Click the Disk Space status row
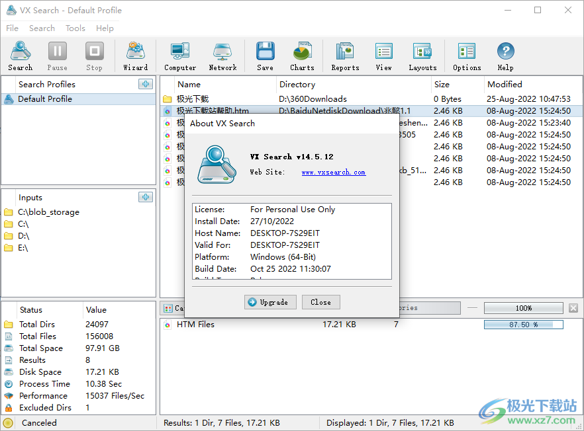The height and width of the screenshot is (431, 584). [79, 372]
